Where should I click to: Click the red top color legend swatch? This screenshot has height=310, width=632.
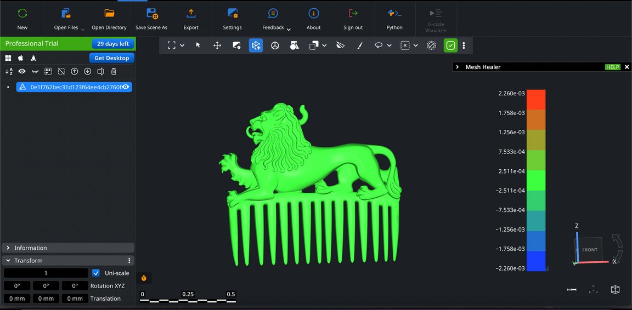pyautogui.click(x=536, y=99)
